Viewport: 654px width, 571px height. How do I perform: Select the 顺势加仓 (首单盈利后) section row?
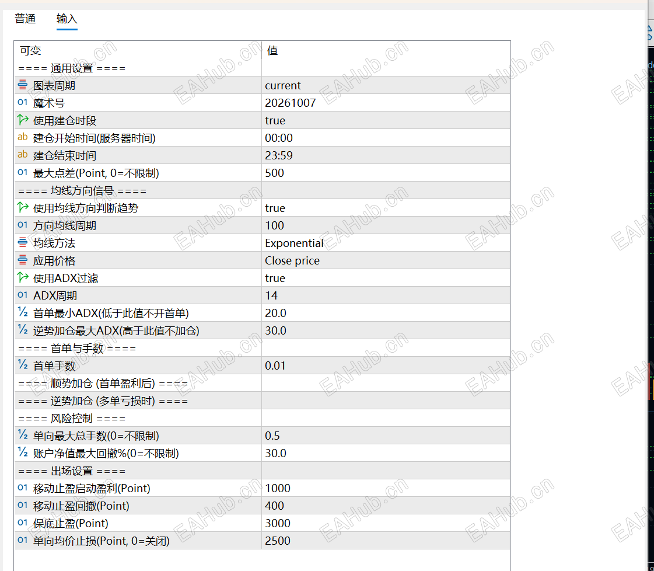point(262,383)
